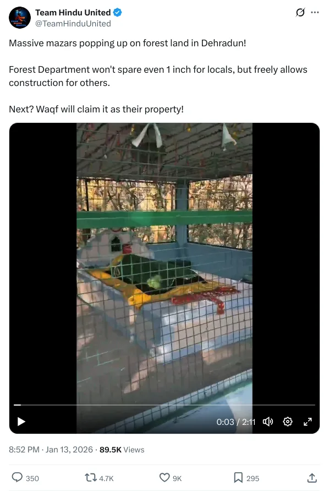Repost using the retweet icon
The image size is (329, 491).
tap(91, 478)
